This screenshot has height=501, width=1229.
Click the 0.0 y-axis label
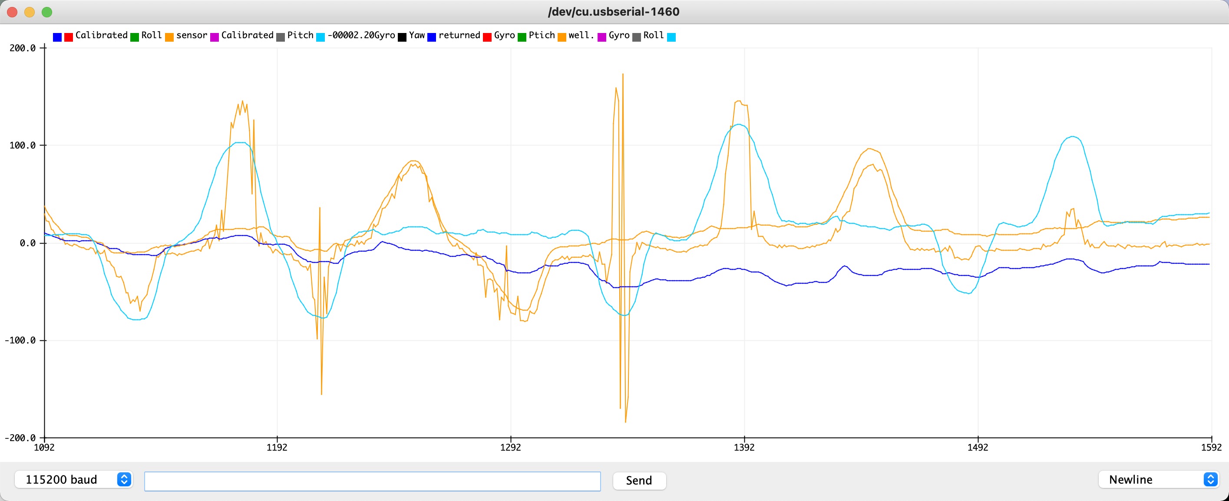[28, 244]
